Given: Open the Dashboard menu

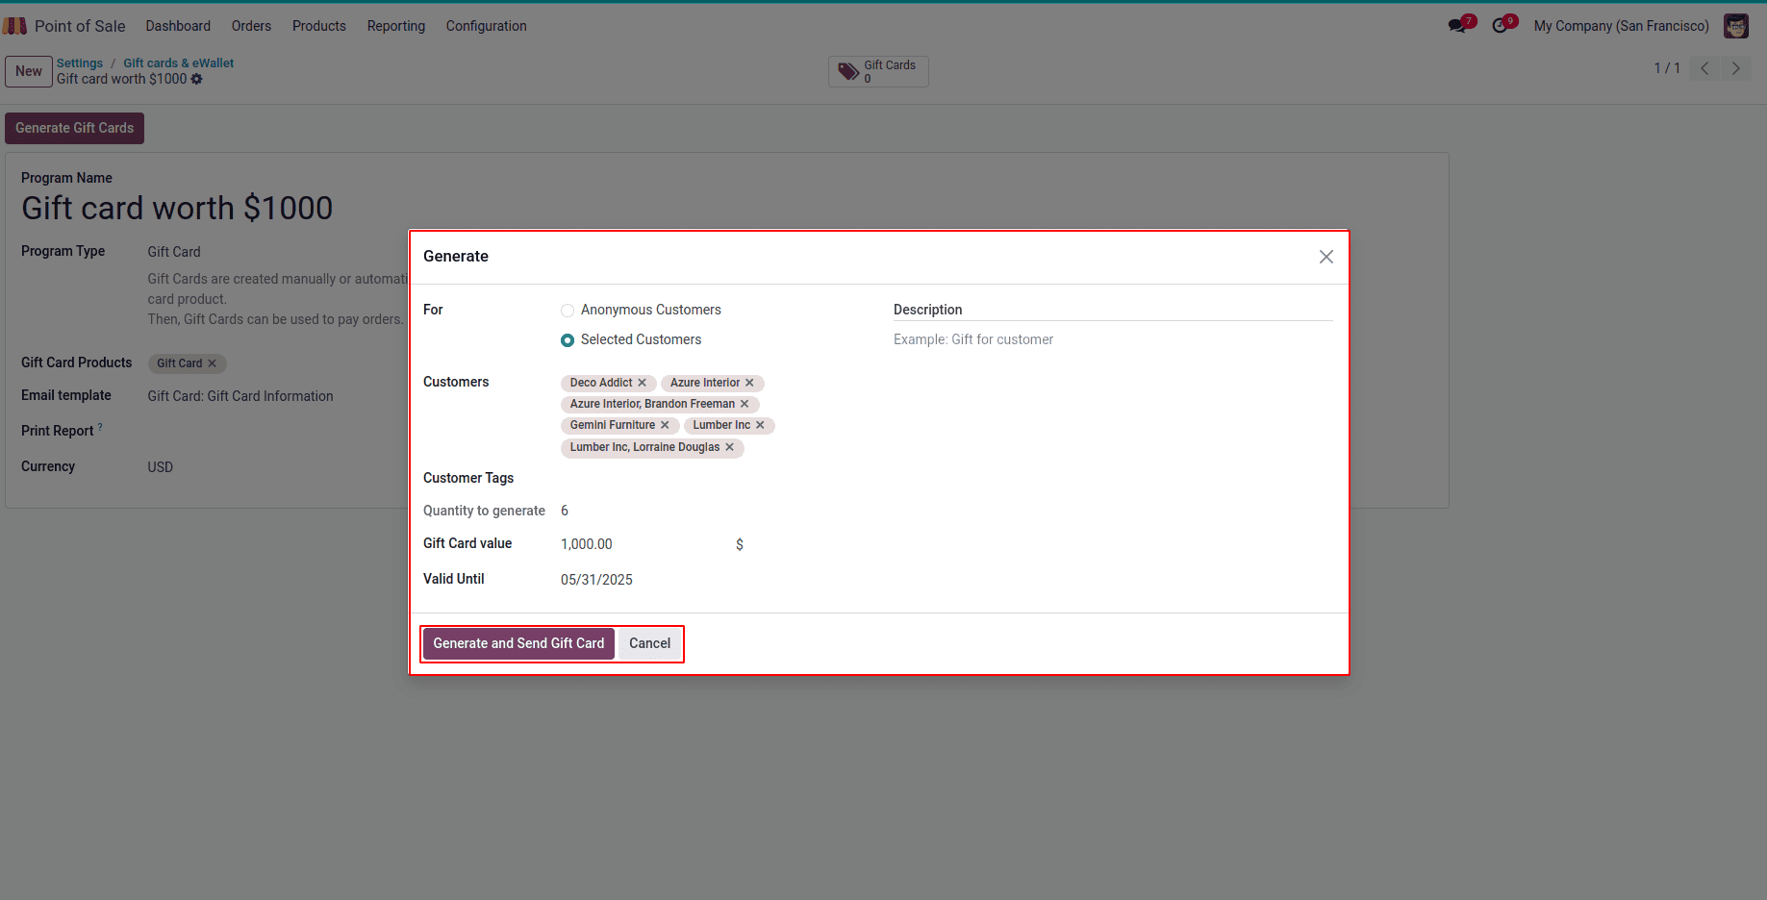Looking at the screenshot, I should click(x=178, y=26).
